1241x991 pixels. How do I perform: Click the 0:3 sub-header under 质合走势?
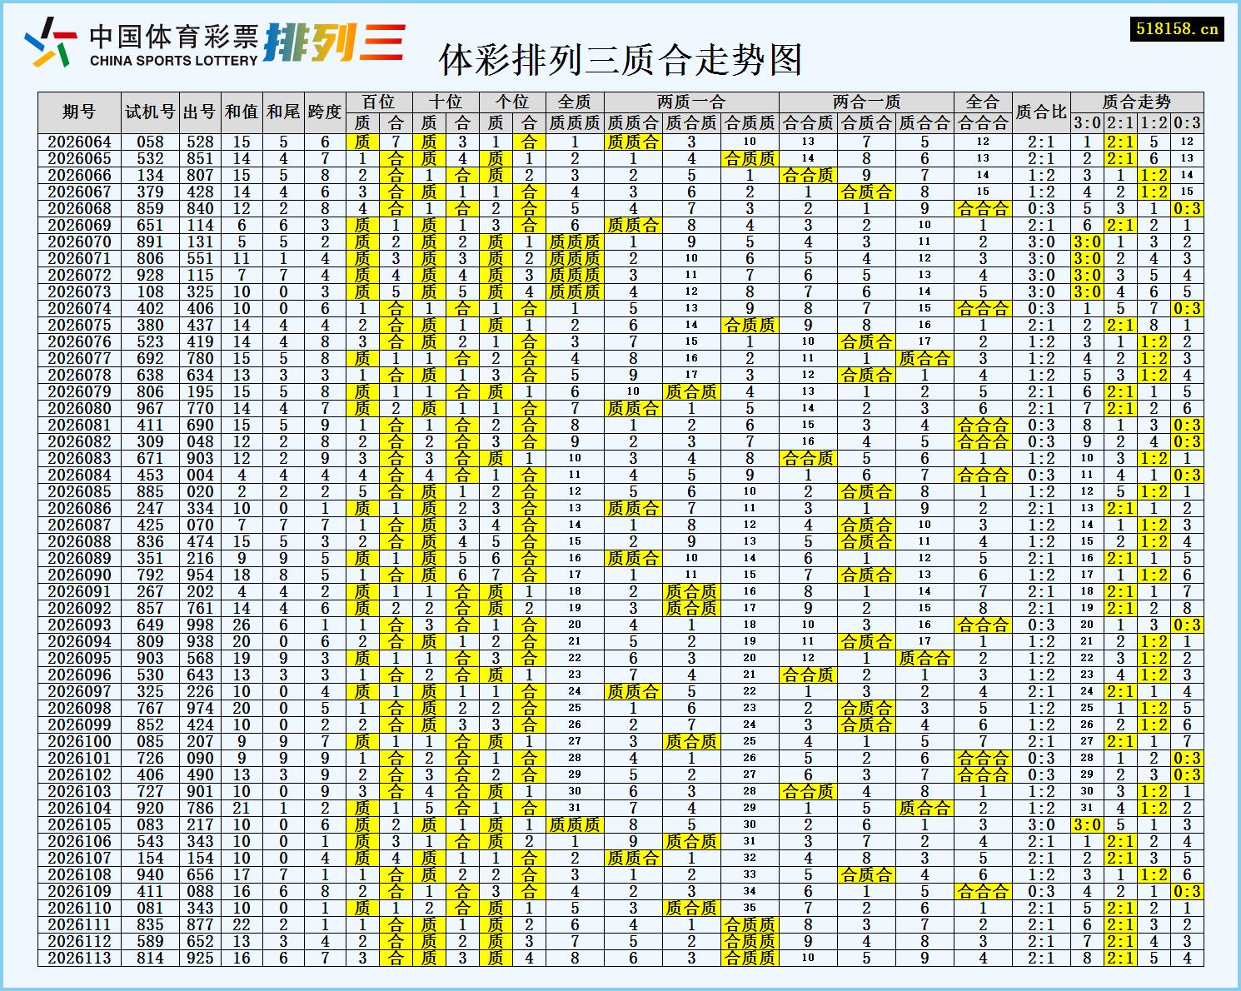tap(1187, 122)
